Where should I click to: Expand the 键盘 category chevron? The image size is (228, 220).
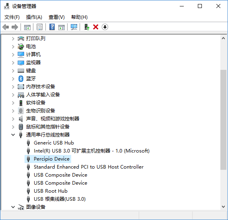pos(13,71)
